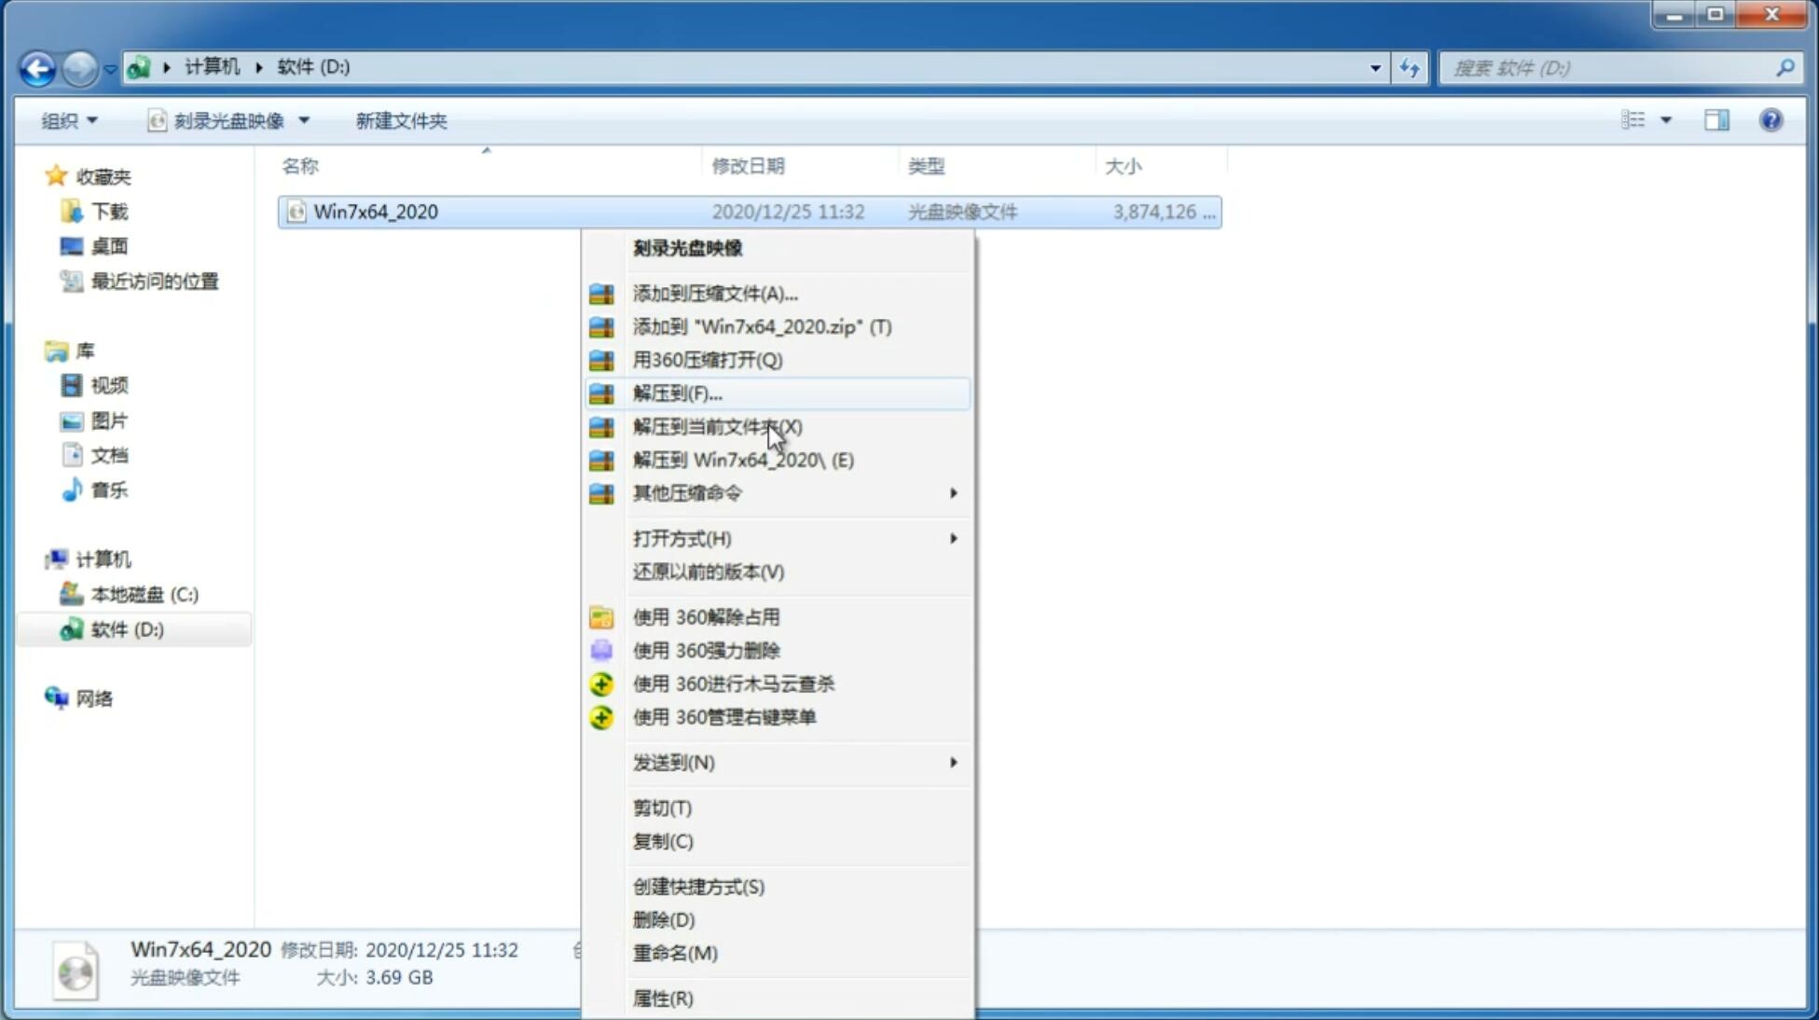The height and width of the screenshot is (1020, 1819).
Task: Click 使用360进行木马云查杀 icon
Action: coord(599,683)
